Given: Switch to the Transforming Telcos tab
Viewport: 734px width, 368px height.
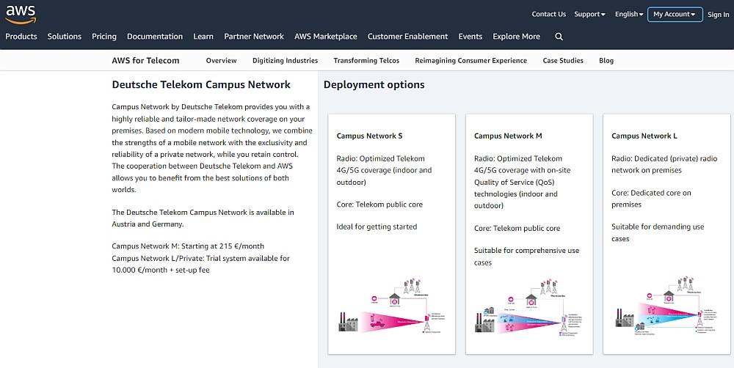Looking at the screenshot, I should (x=366, y=60).
